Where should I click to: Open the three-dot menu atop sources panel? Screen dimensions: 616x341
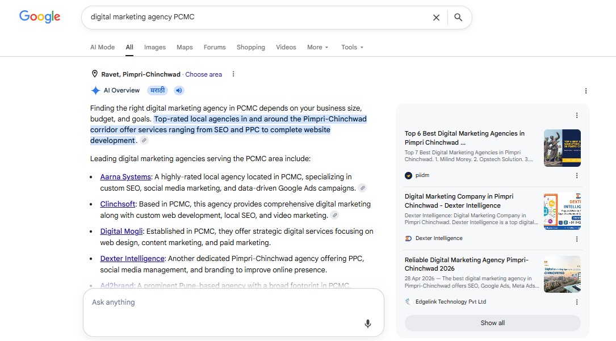pos(577,115)
